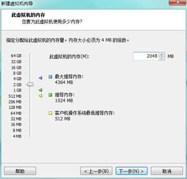Click the 16 MB scale label
187x179 pixels.
click(16, 124)
